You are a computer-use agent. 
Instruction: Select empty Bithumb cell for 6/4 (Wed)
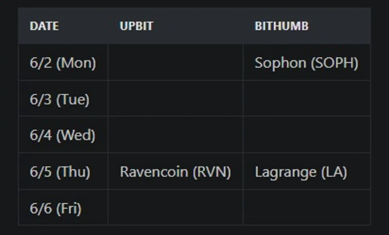click(307, 135)
